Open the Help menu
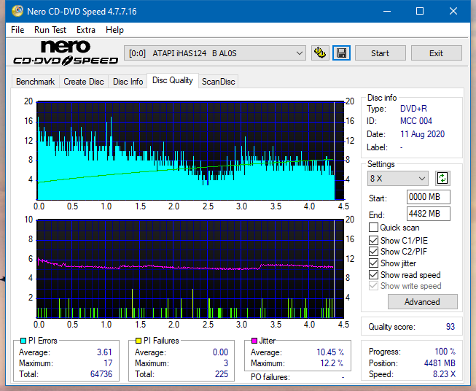476x391 pixels. [114, 30]
